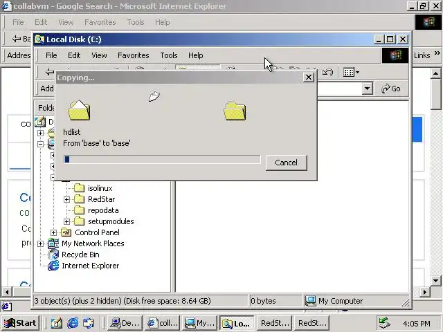Image resolution: width=443 pixels, height=332 pixels.
Task: Click the Start button
Action: (20, 323)
